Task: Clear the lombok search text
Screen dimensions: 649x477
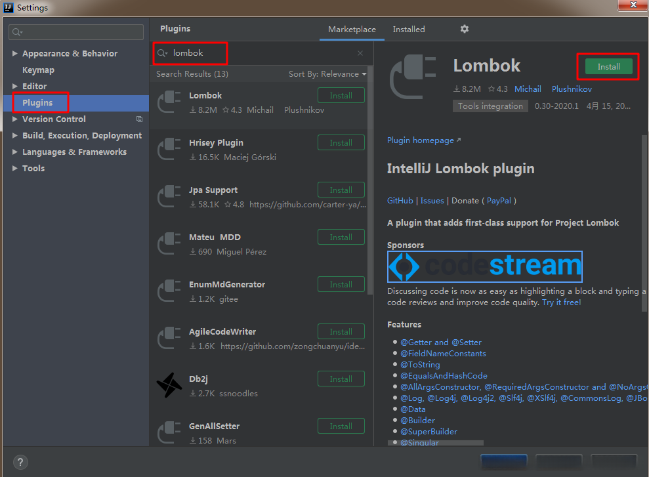Action: [x=360, y=53]
